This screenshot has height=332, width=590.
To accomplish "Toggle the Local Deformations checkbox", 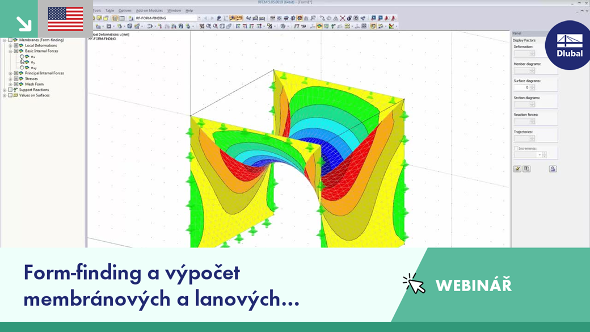I will pyautogui.click(x=16, y=45).
